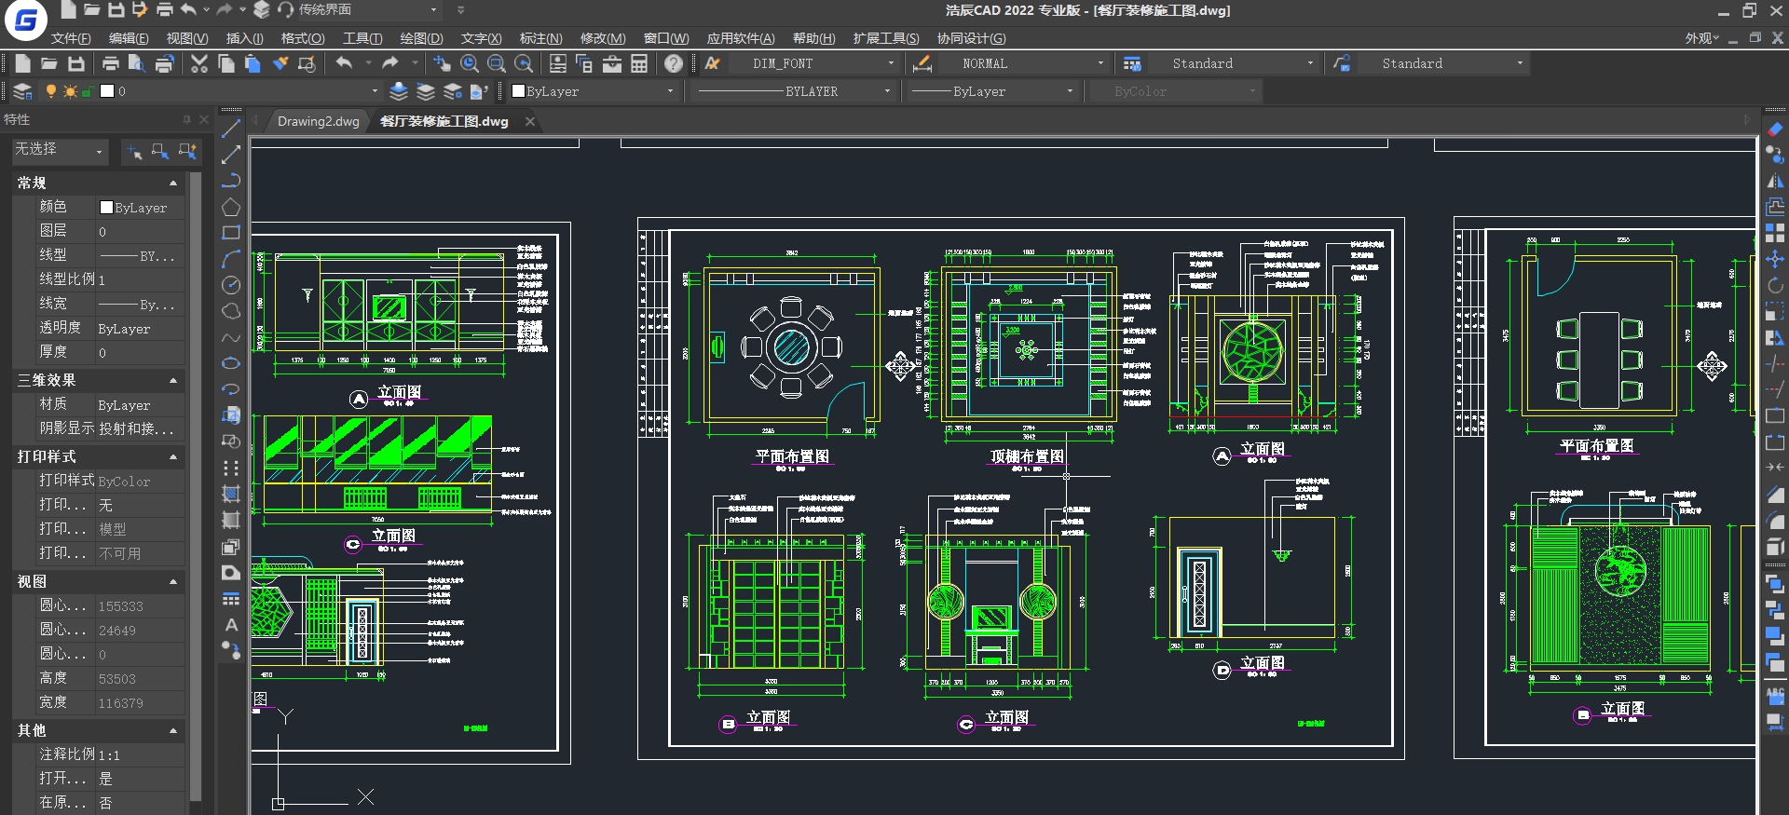The image size is (1789, 815).
Task: Collapse the 常规 properties section
Action: pos(172,183)
